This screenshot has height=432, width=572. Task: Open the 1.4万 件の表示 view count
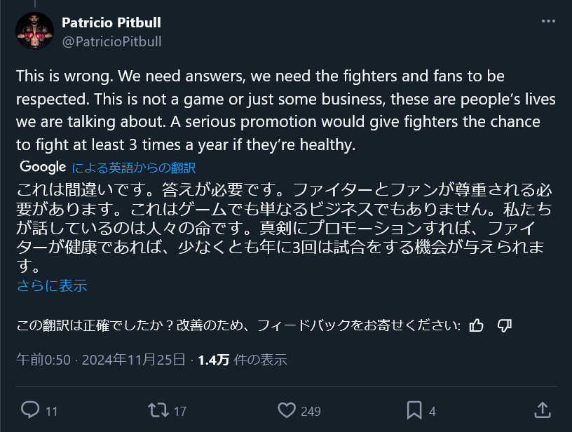243,360
